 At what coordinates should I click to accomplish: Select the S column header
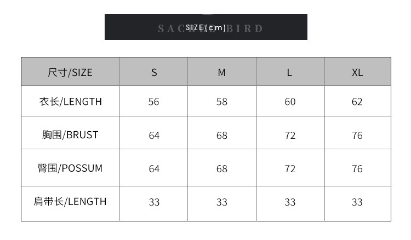click(x=154, y=72)
